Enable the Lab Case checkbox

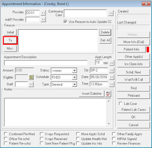point(120,103)
